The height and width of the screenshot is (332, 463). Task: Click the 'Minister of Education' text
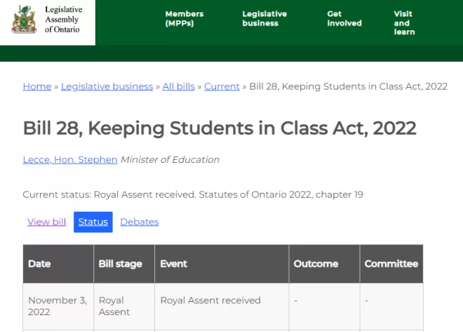[170, 159]
